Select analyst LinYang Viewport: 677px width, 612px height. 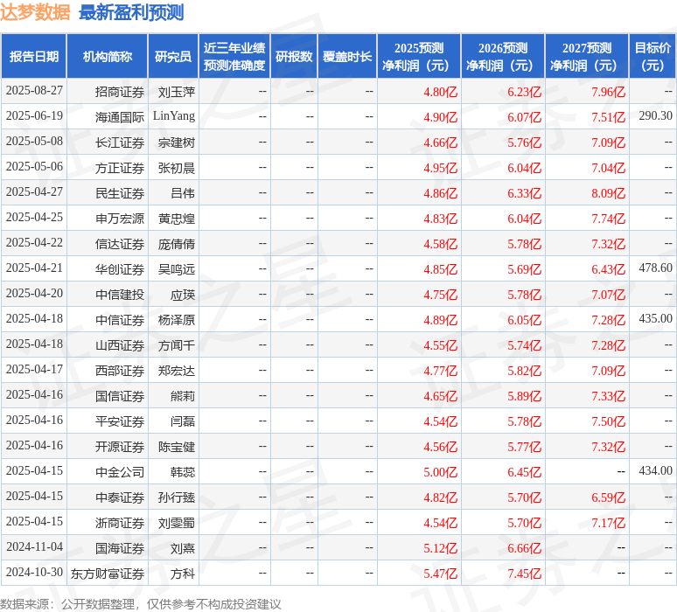pos(174,116)
